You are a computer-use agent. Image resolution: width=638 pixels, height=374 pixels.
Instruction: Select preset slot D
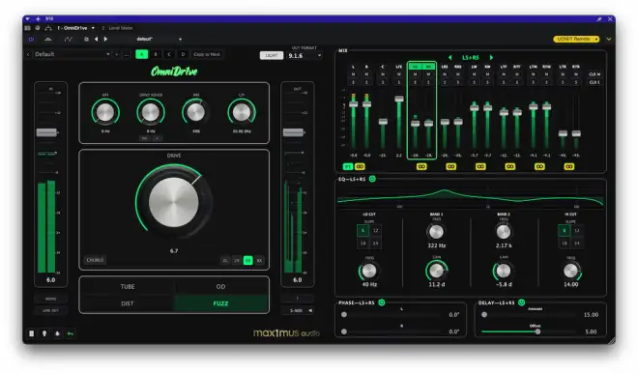coord(183,54)
